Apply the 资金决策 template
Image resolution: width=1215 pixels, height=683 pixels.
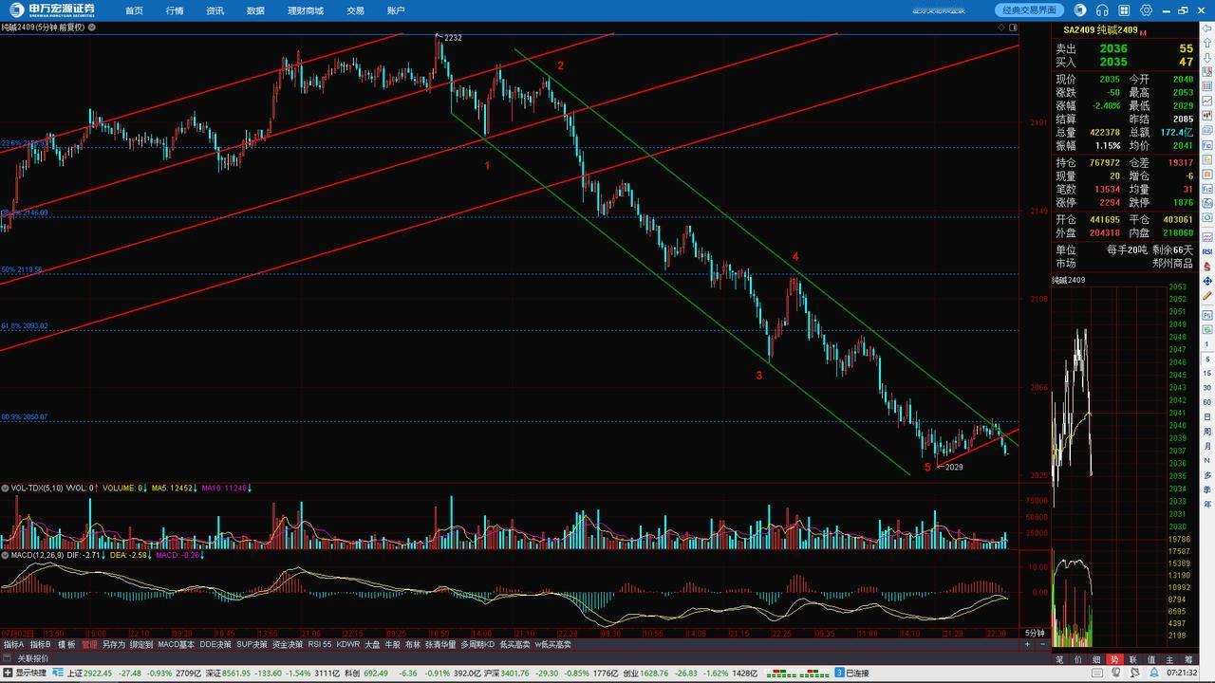[288, 644]
